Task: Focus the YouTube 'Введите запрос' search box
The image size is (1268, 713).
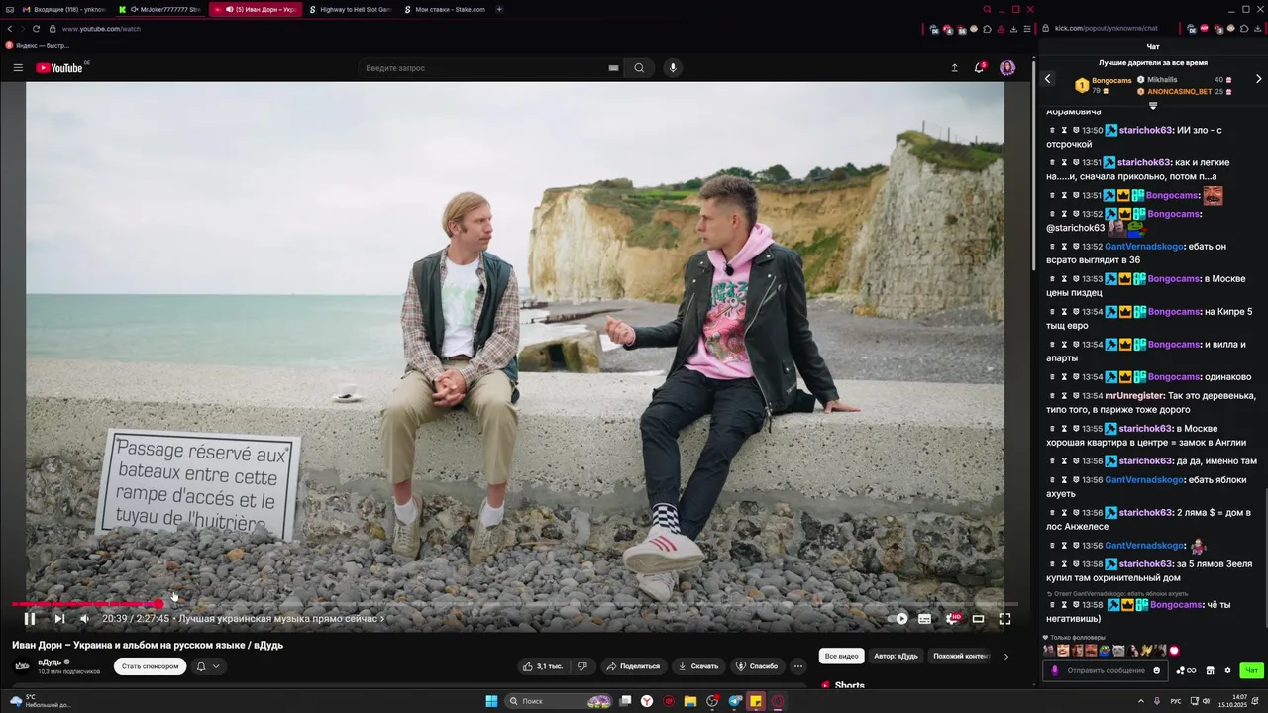Action: pos(485,68)
